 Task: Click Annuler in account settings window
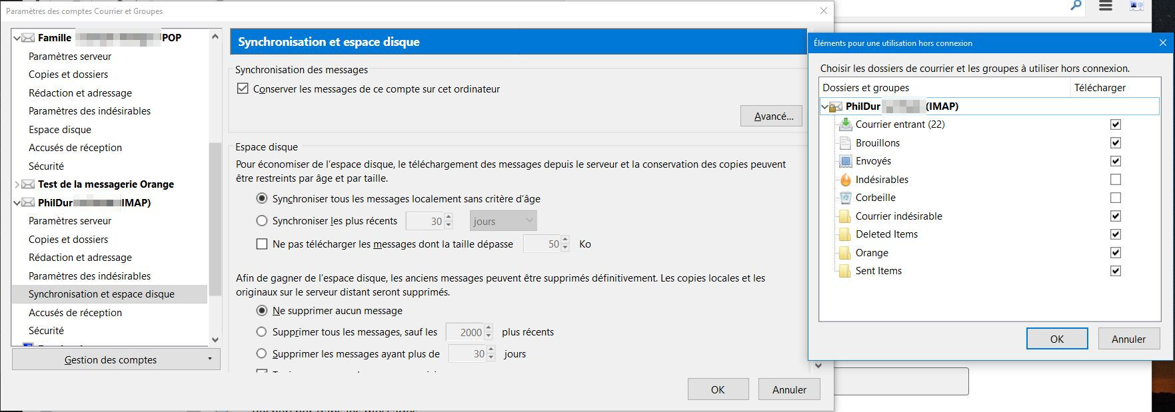[x=789, y=390]
